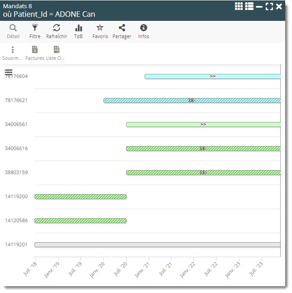
Task: Open the hamburger menu above the chart
Action: 9,72
